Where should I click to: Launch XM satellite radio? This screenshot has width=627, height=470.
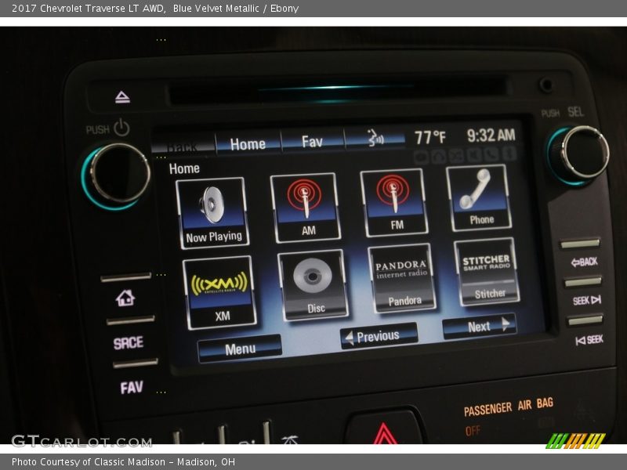[219, 291]
